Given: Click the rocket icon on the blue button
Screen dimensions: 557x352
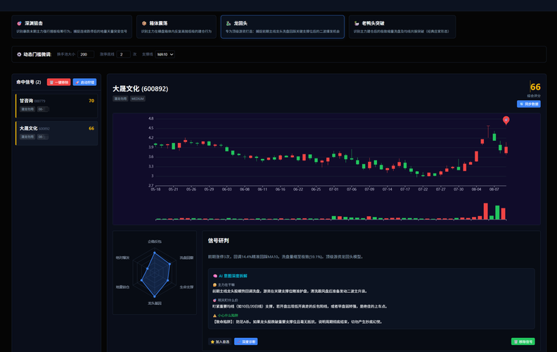Looking at the screenshot, I should 77,82.
